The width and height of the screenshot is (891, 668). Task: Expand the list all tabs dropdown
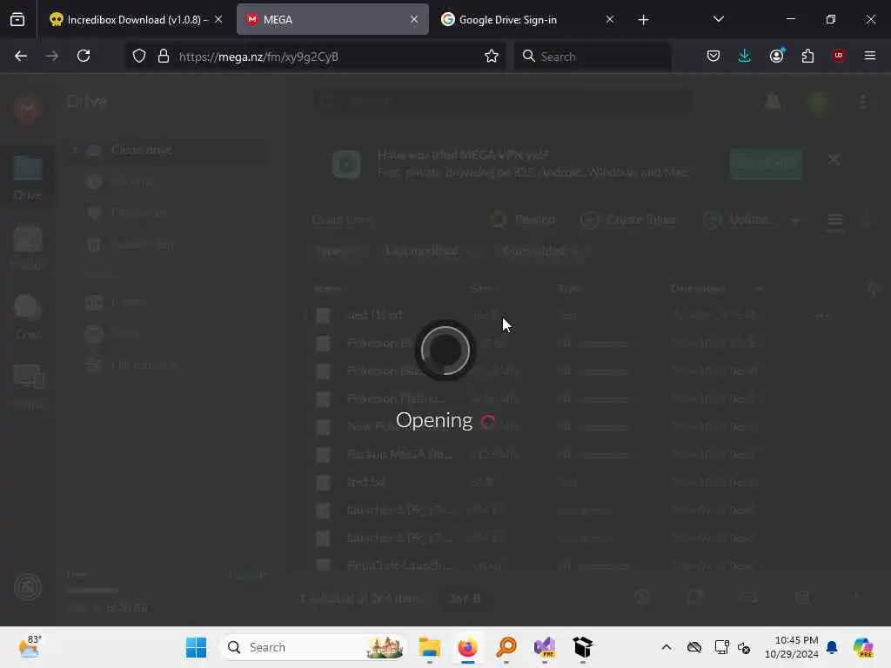click(x=718, y=20)
